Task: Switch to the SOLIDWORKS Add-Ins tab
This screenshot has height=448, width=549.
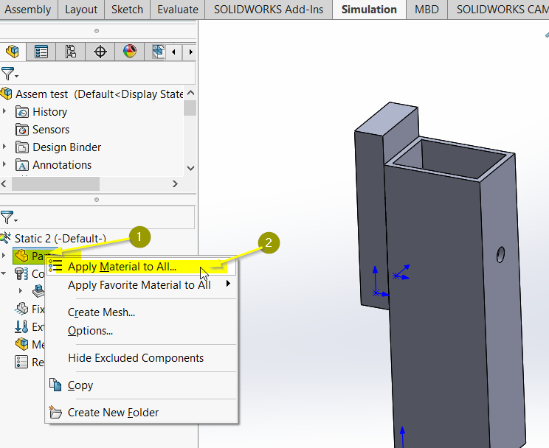Action: tap(268, 10)
